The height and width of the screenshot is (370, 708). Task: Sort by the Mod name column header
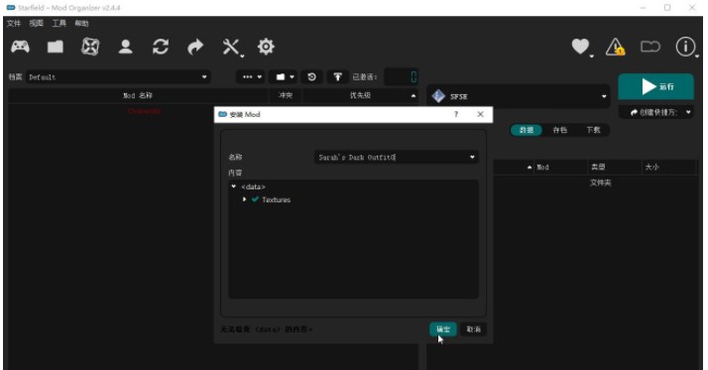click(138, 95)
